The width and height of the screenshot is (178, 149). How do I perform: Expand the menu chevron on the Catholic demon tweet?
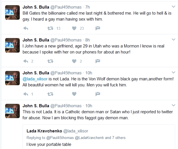pyautogui.click(x=173, y=106)
